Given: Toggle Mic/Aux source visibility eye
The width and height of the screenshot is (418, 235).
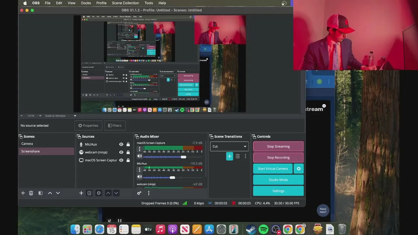Looking at the screenshot, I should [x=121, y=144].
